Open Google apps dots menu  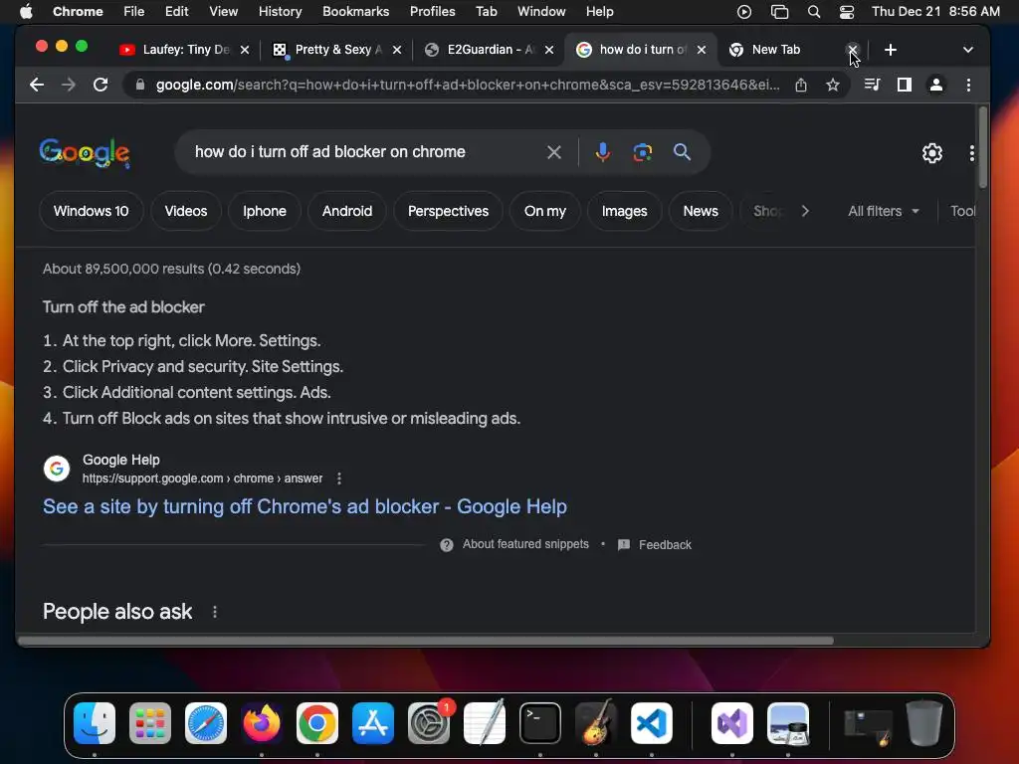(971, 152)
